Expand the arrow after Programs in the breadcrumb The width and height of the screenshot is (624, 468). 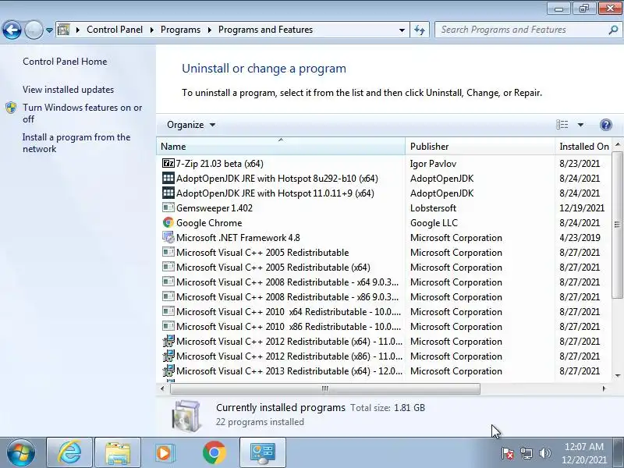[x=209, y=30]
